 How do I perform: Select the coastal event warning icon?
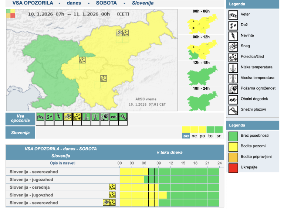tap(114, 117)
